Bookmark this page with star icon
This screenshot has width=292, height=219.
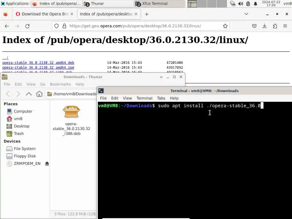225,26
